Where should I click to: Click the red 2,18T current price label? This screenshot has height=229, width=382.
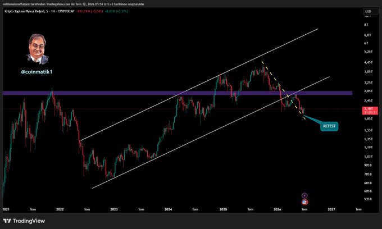click(x=370, y=111)
